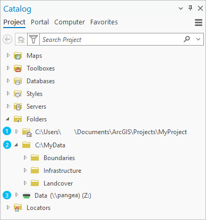Click the network drive icon for Data
The image size is (206, 220).
tap(27, 196)
